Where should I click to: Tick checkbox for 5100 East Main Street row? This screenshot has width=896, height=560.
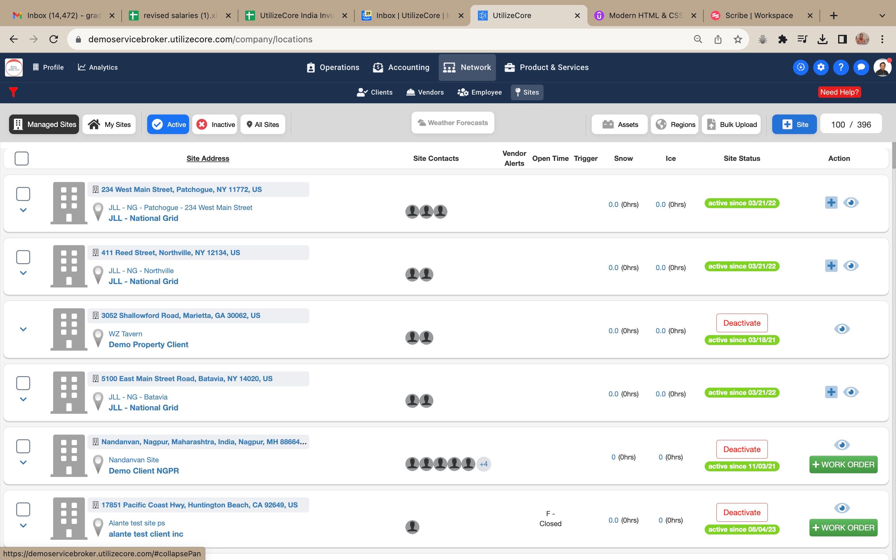(23, 383)
